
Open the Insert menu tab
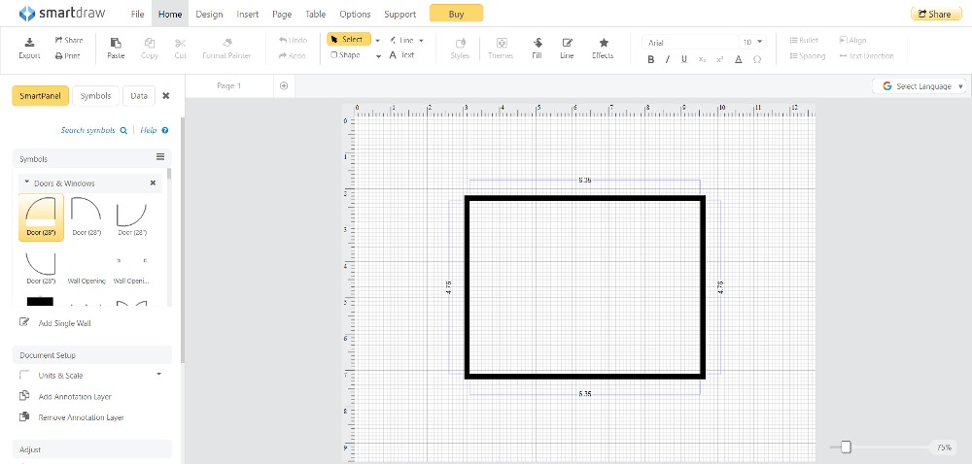tap(247, 14)
